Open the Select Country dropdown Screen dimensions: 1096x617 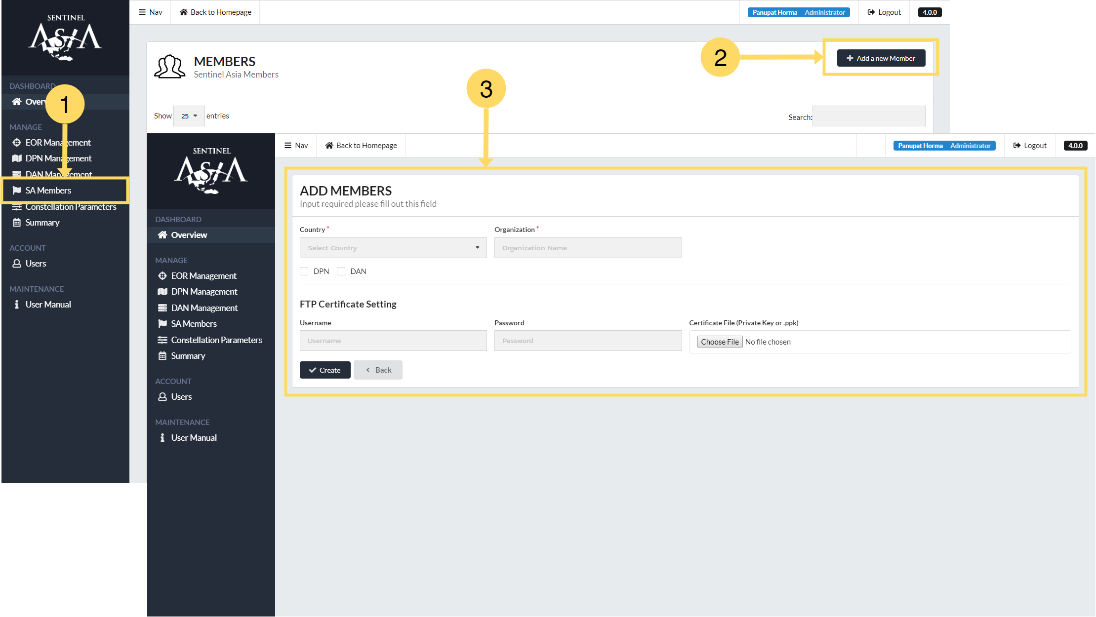(393, 248)
